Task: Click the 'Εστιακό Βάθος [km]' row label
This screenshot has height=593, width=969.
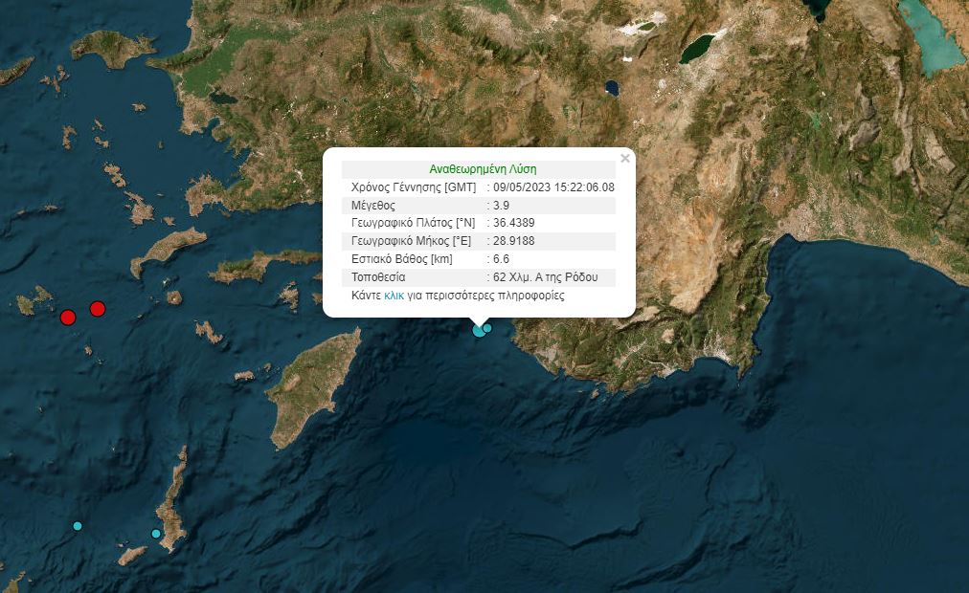Action: pyautogui.click(x=402, y=259)
